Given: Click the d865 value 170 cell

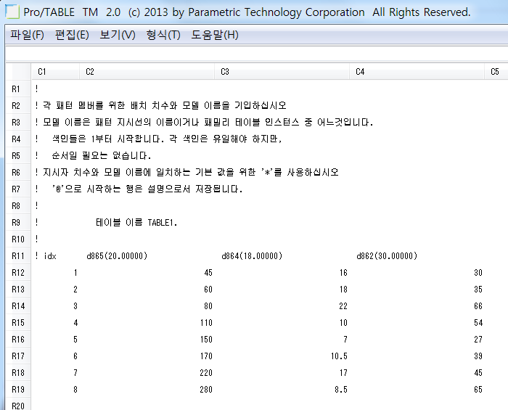Looking at the screenshot, I should tap(206, 356).
